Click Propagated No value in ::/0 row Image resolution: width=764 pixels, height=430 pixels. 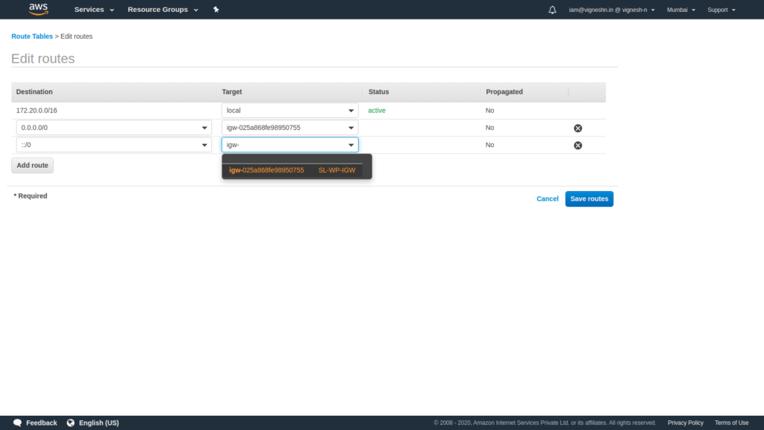(489, 145)
